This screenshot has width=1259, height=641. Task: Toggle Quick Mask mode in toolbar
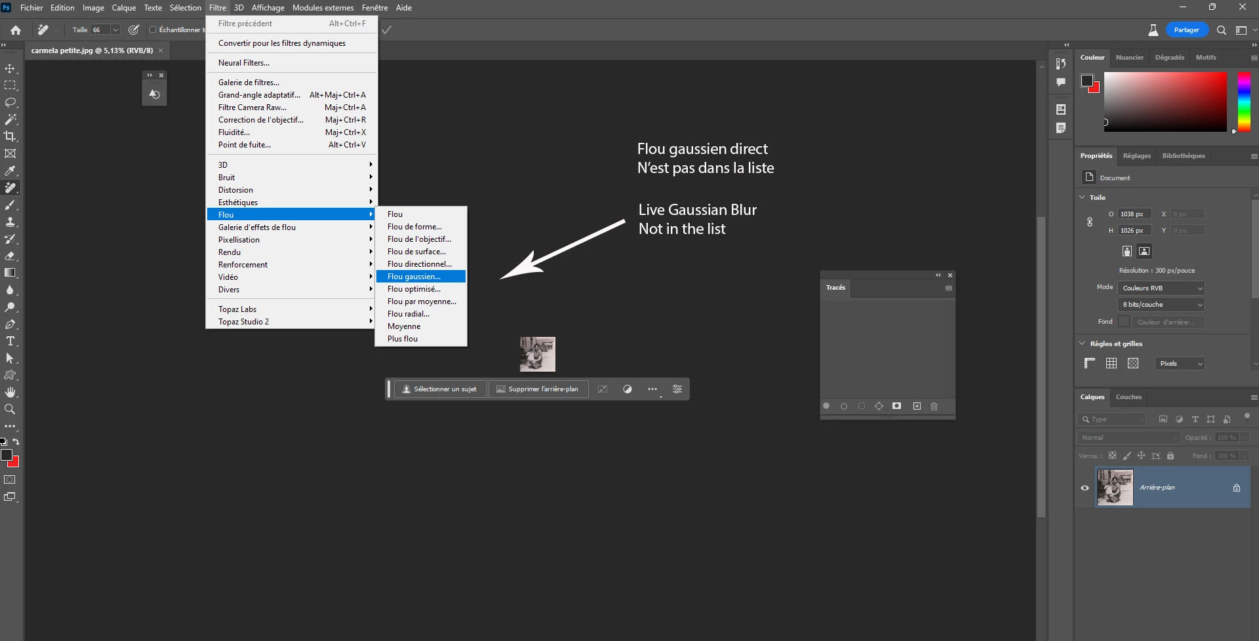[x=10, y=480]
